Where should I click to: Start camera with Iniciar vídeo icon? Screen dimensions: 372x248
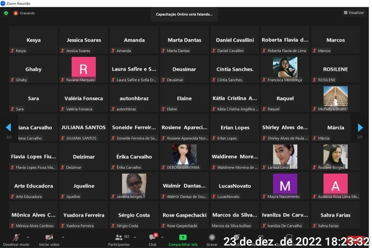pos(49,237)
